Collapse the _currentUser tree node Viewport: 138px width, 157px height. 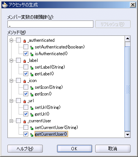pos(11,121)
